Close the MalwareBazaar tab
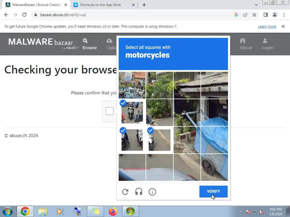This screenshot has width=290, height=217. 66,5
